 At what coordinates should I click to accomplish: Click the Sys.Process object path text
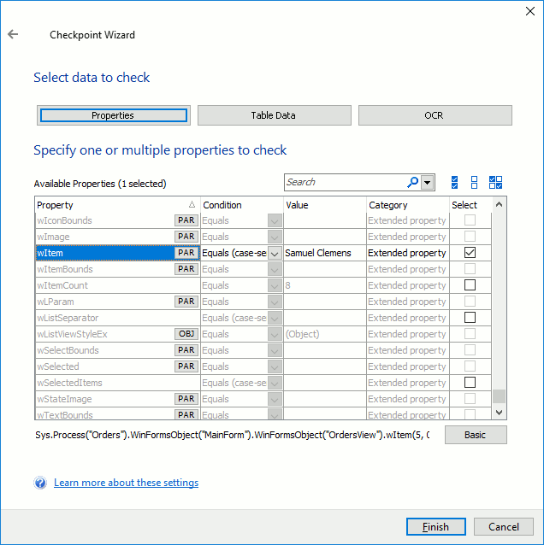[x=232, y=435]
